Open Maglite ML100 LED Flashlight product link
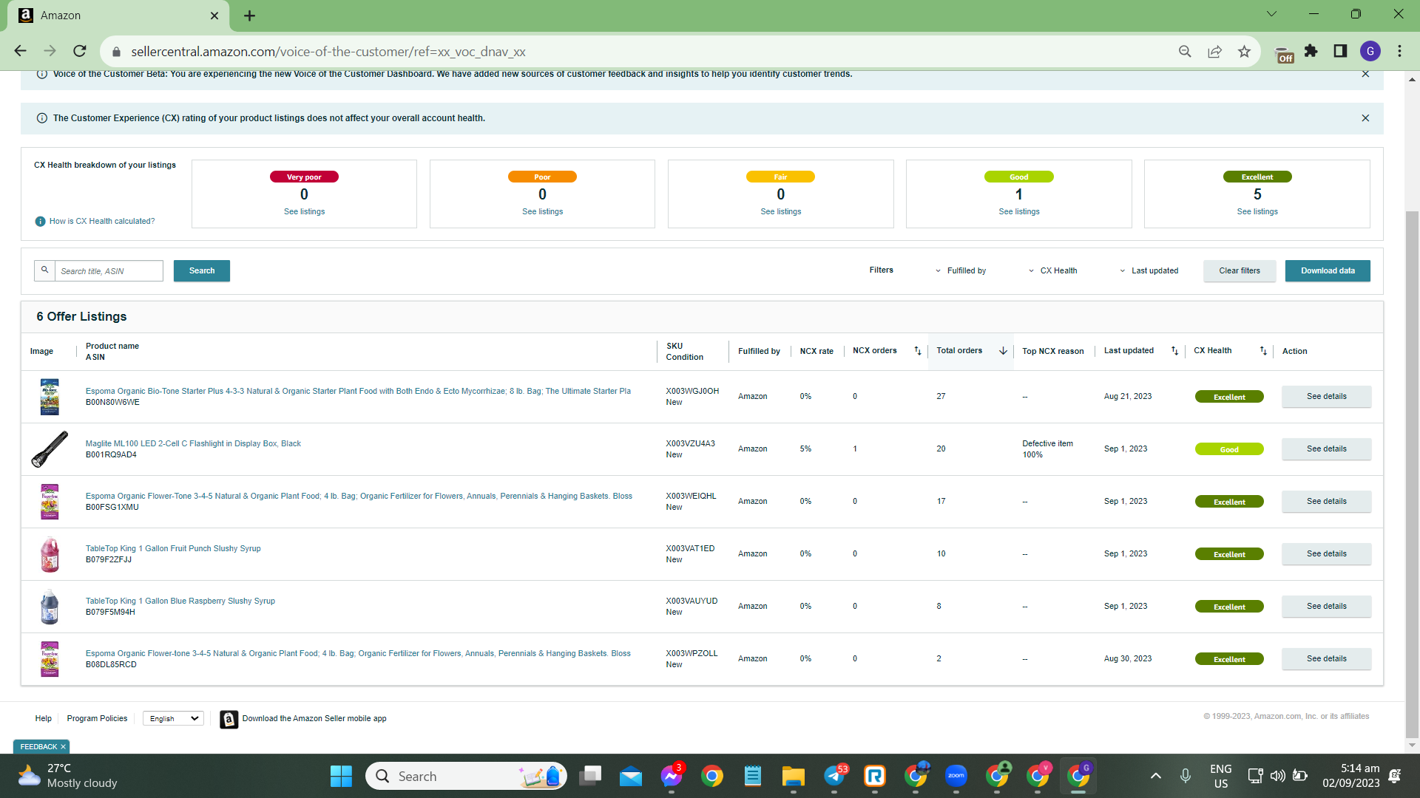This screenshot has width=1420, height=798. click(193, 444)
